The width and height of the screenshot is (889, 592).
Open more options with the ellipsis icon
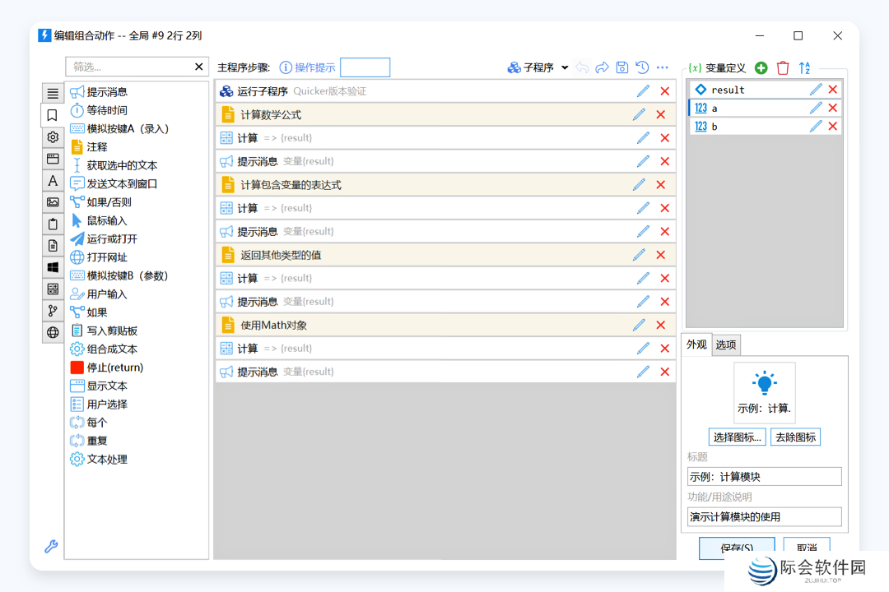662,67
